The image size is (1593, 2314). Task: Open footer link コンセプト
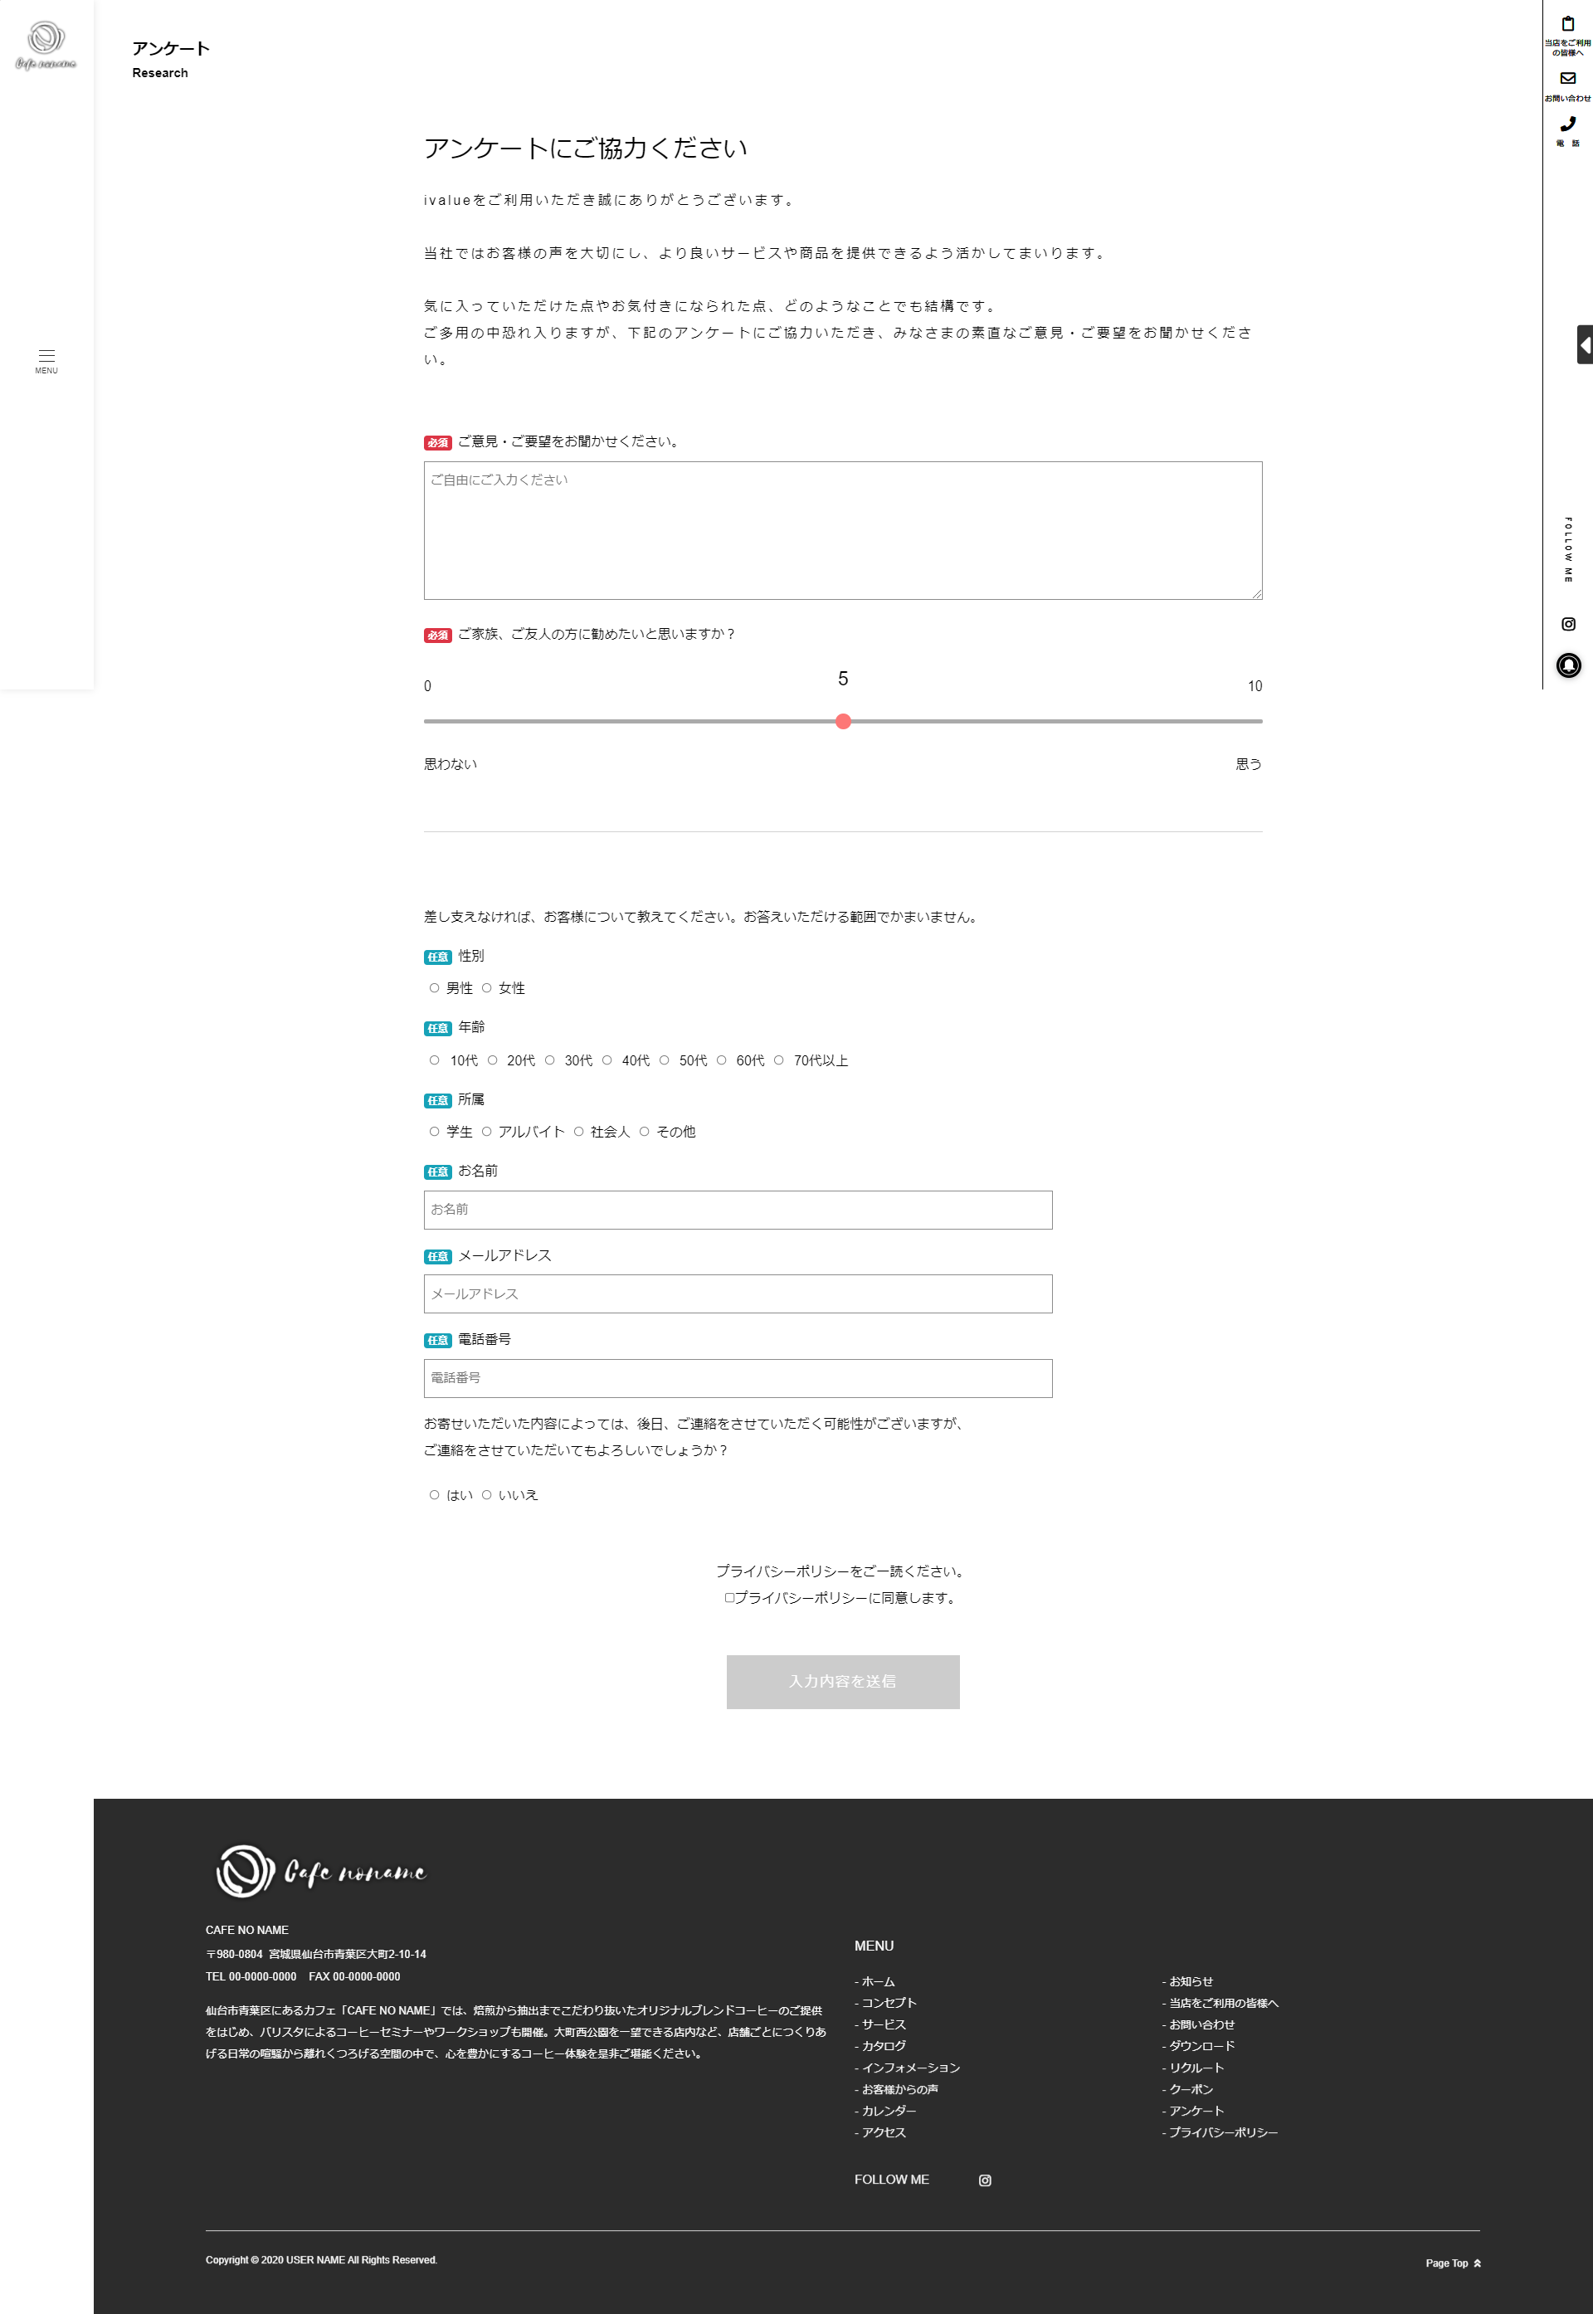point(885,2002)
